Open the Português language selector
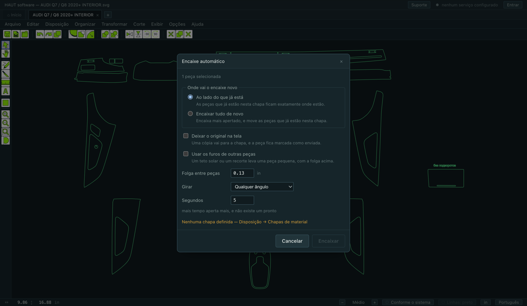Screen dimensions: 527x306 click(x=509, y=302)
